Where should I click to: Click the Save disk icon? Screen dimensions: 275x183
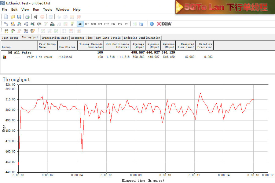click(19, 17)
